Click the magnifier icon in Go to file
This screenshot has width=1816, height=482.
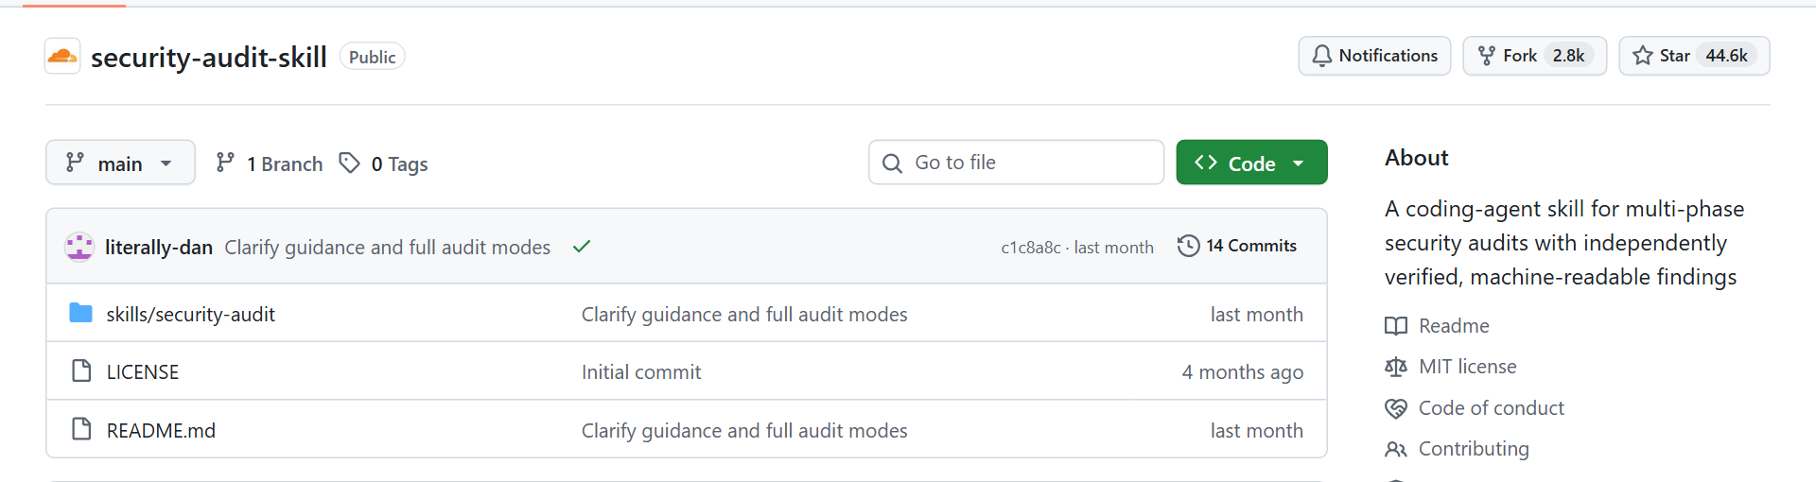click(x=892, y=164)
